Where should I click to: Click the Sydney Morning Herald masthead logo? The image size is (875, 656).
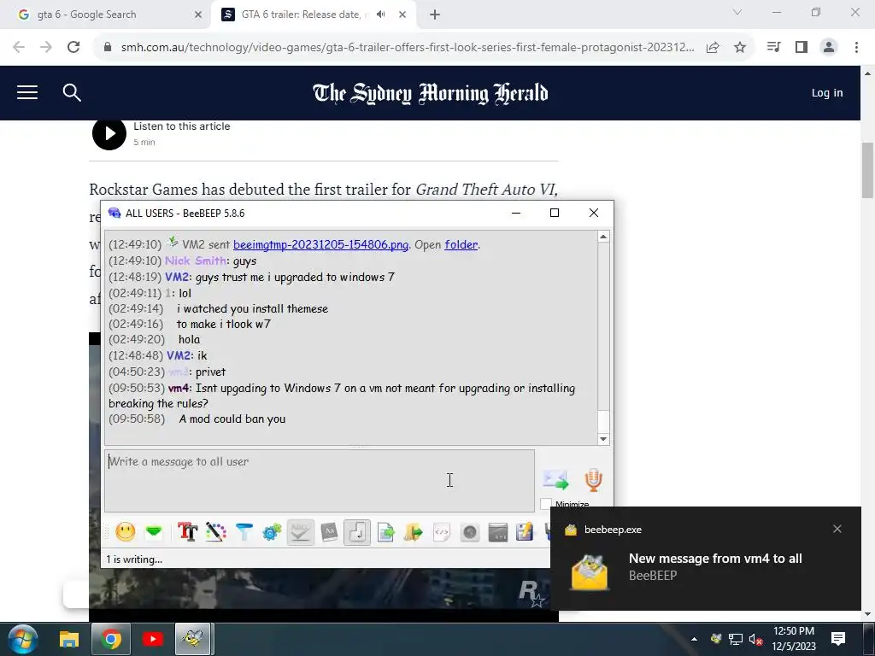pos(431,93)
